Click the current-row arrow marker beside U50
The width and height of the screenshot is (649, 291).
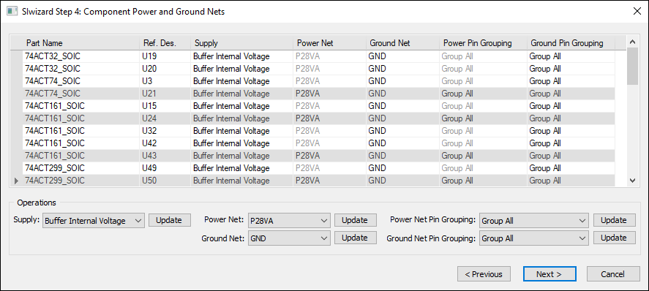point(17,181)
